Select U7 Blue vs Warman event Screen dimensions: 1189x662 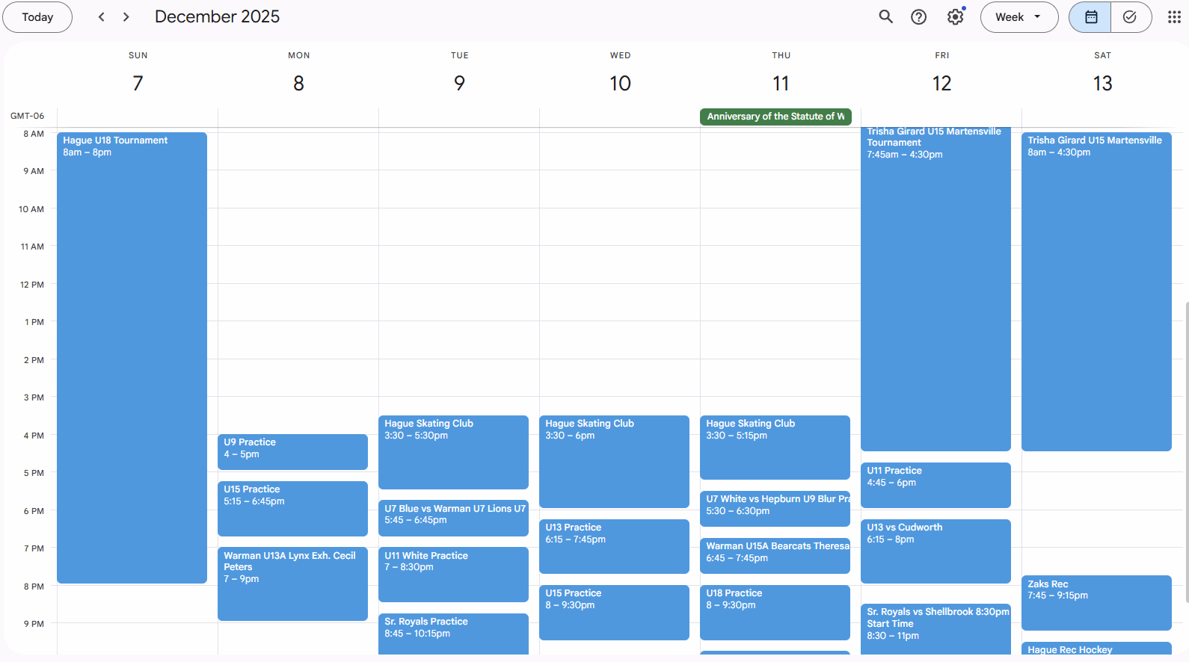[453, 517]
